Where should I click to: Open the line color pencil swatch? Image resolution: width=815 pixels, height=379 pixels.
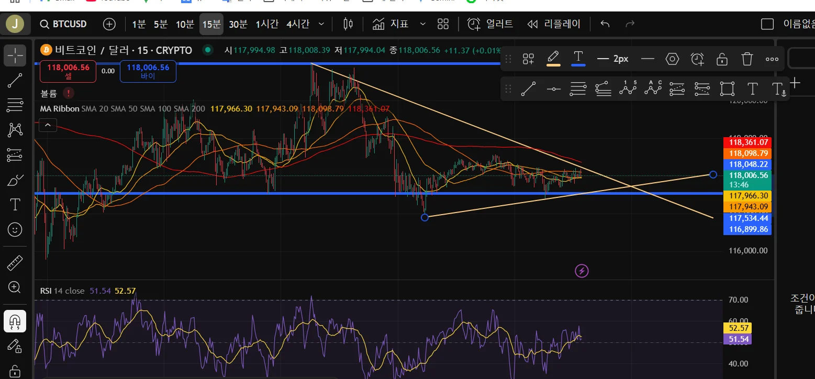point(553,59)
